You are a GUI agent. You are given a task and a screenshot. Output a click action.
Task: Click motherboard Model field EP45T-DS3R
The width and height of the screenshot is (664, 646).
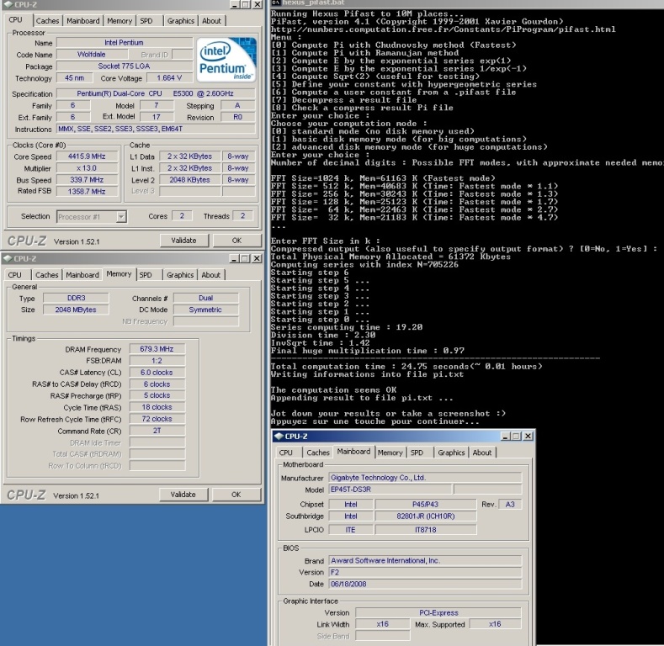pos(390,490)
